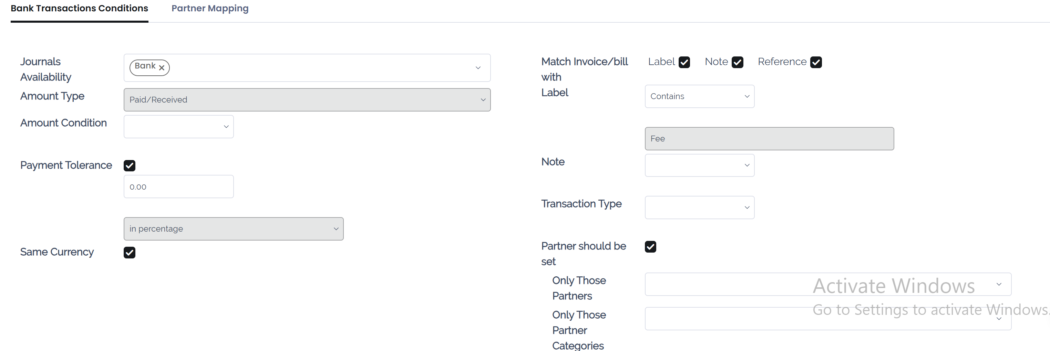
Task: Open the Only Those Partner Categories field
Action: 827,318
